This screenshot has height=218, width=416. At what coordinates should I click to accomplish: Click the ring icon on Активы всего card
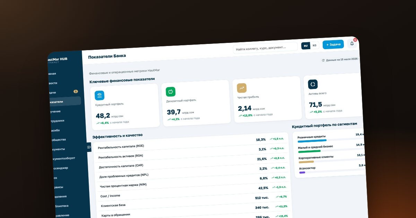313,84
